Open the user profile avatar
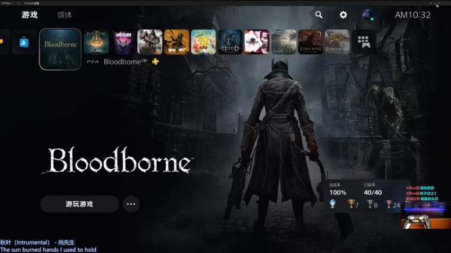The height and width of the screenshot is (253, 451). (368, 15)
